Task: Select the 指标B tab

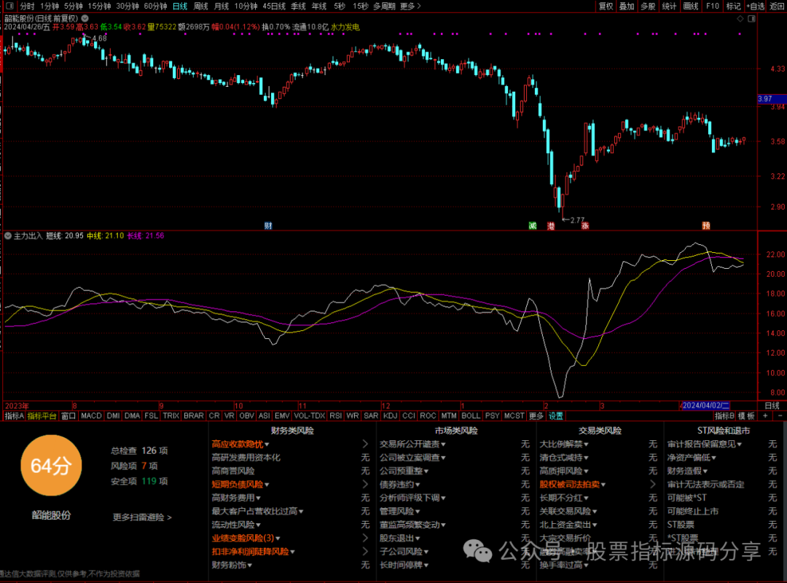Action: [x=724, y=416]
